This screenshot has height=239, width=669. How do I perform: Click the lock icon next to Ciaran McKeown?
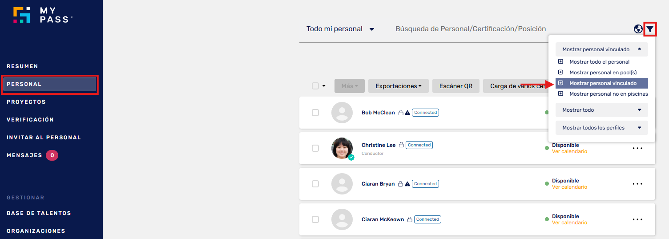pos(409,219)
